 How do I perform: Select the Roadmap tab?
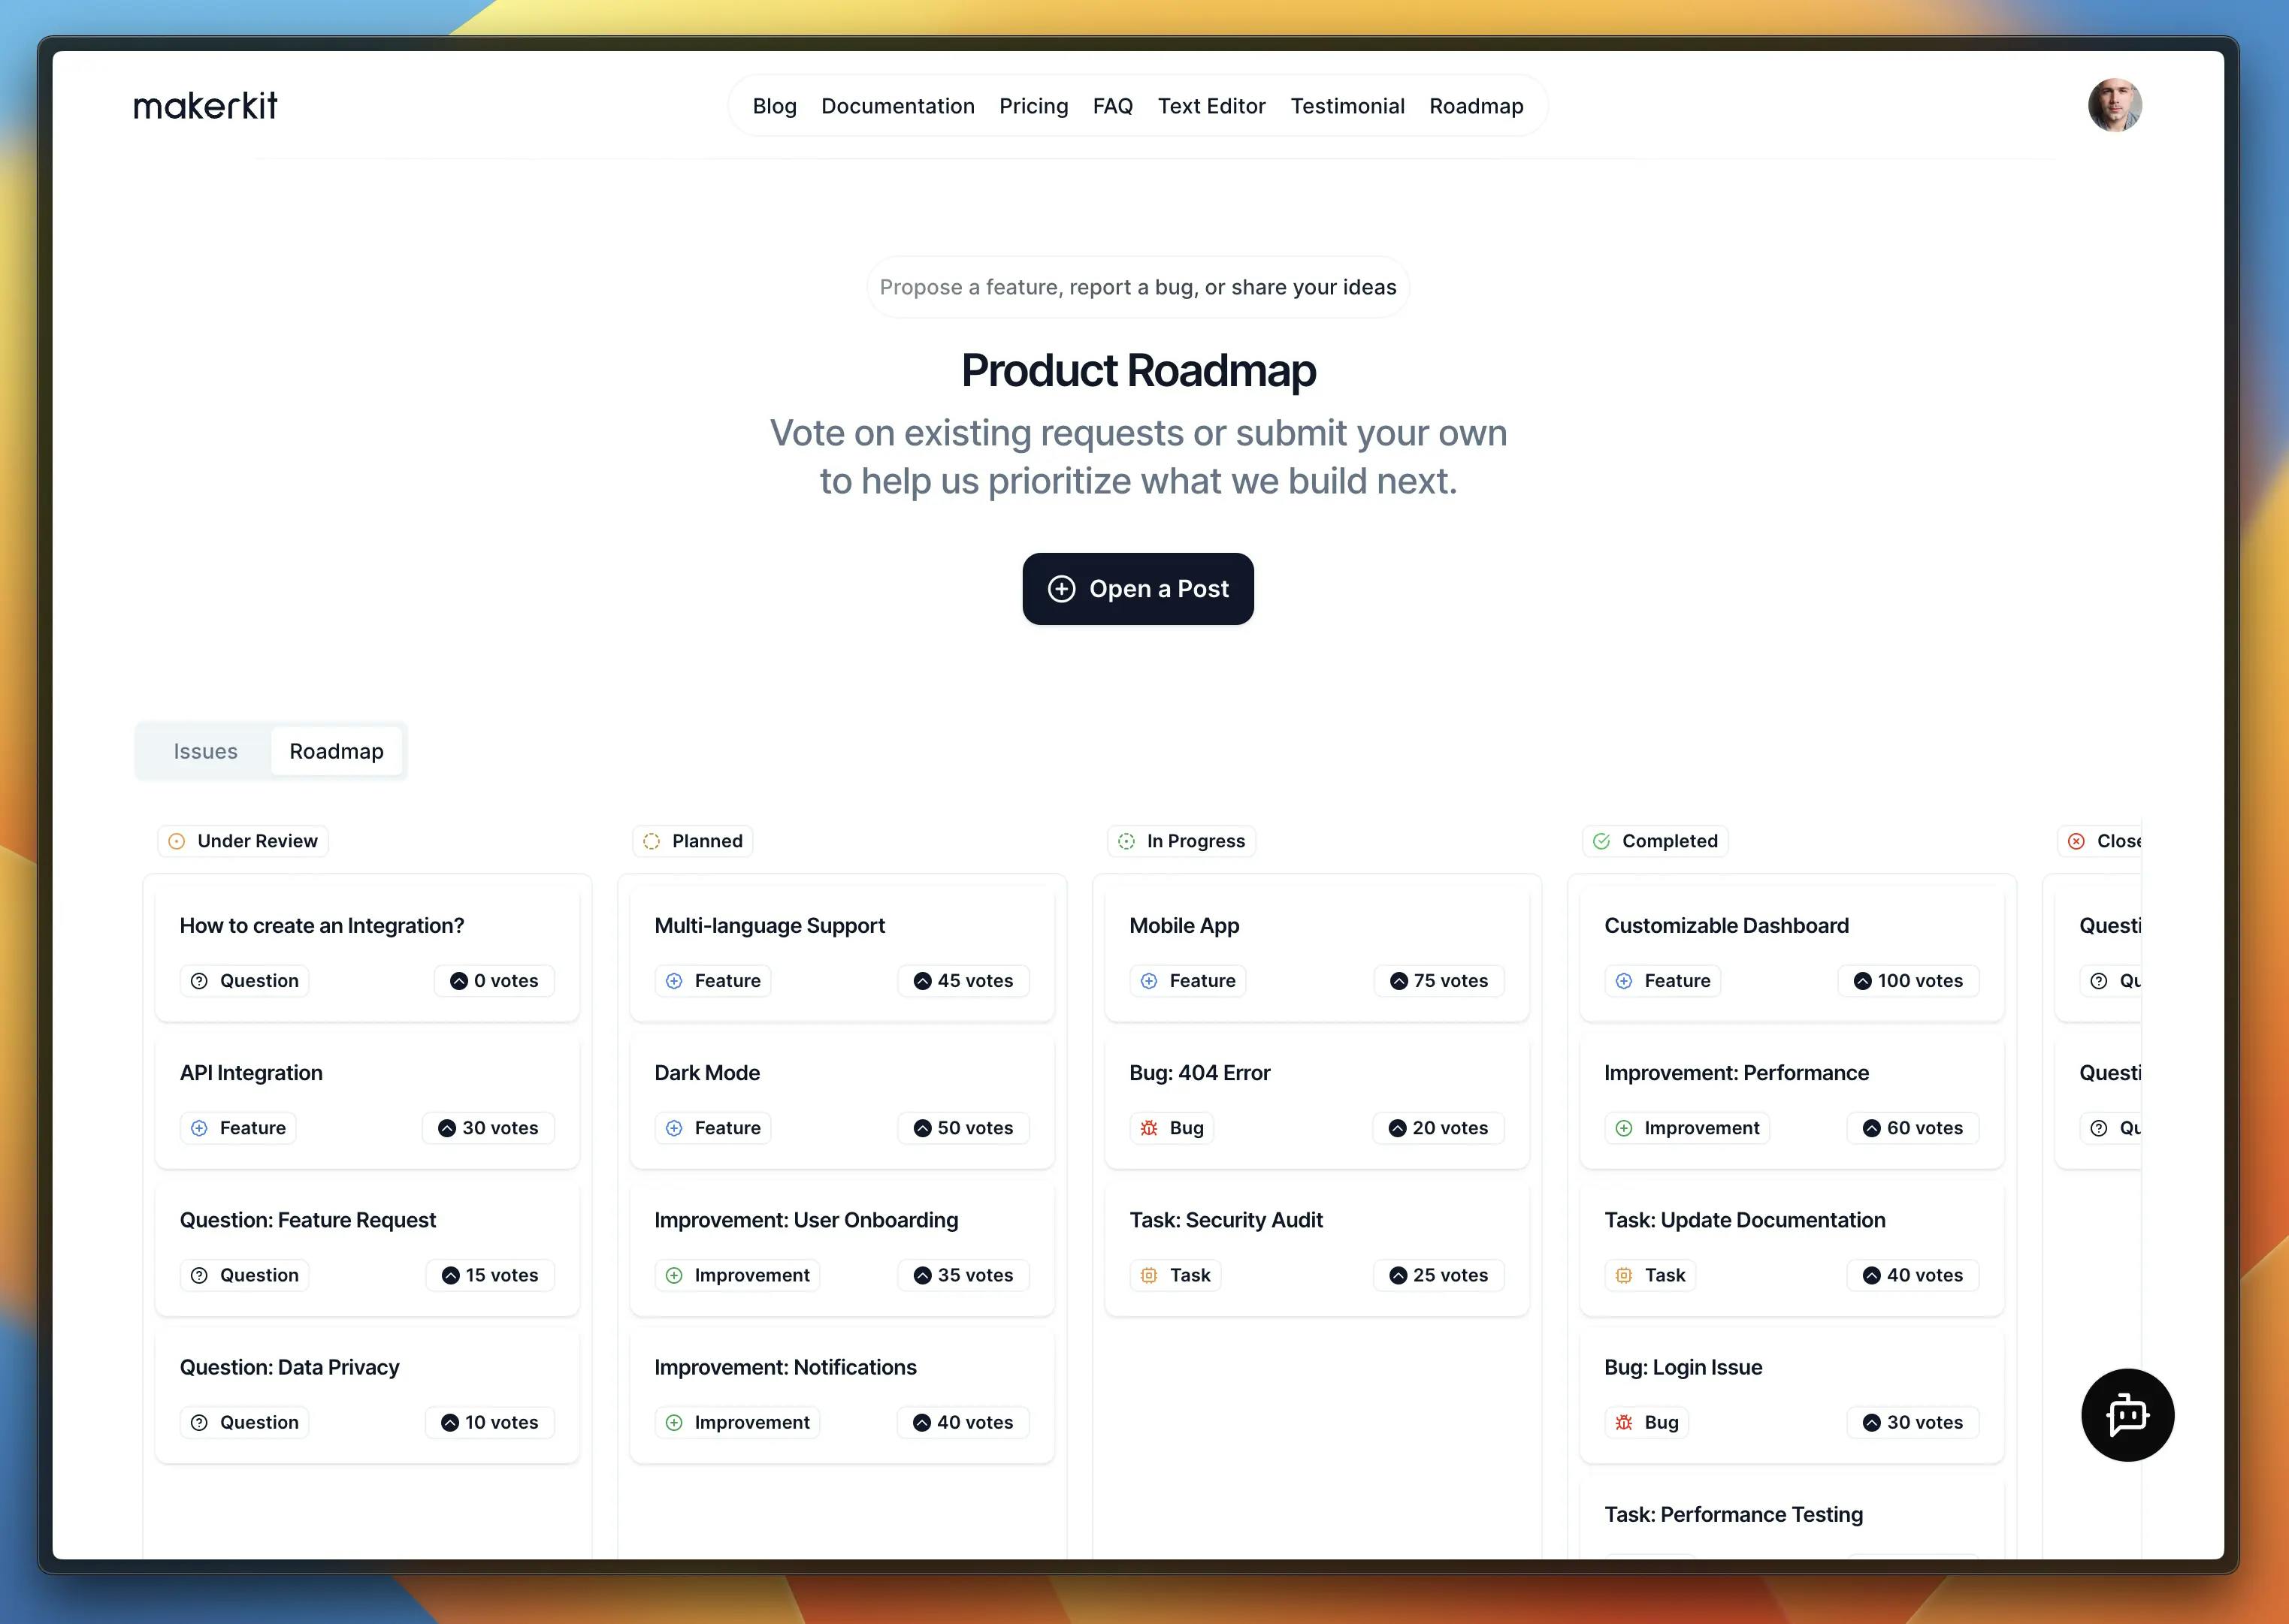click(336, 750)
